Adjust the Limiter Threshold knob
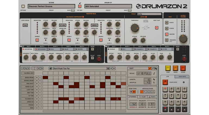The height and width of the screenshot is (115, 209). pyautogui.click(x=135, y=28)
